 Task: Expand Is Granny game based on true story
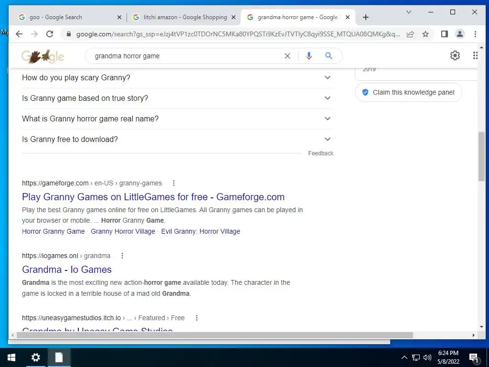point(178,98)
